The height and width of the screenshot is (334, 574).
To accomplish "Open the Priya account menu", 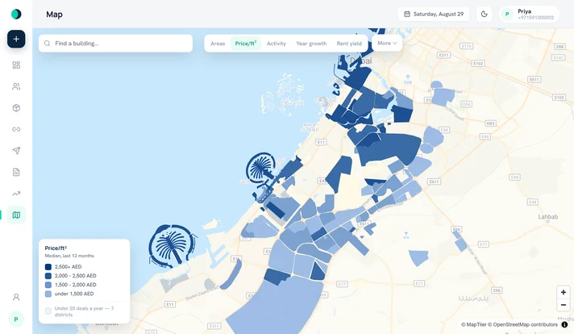I will (x=529, y=15).
